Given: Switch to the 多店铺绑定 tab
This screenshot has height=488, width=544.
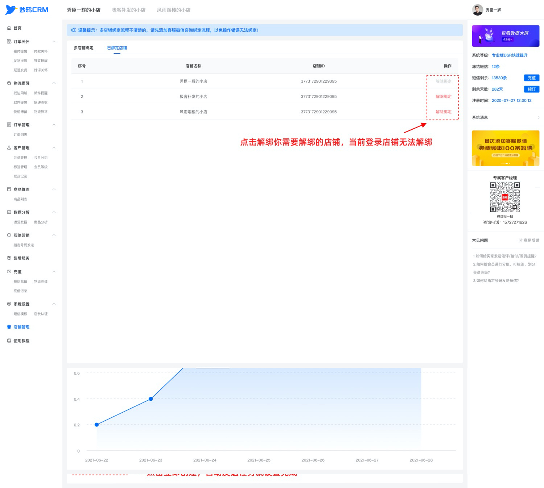Looking at the screenshot, I should (83, 48).
